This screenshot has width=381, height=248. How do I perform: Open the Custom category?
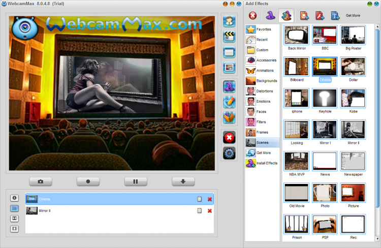point(262,50)
